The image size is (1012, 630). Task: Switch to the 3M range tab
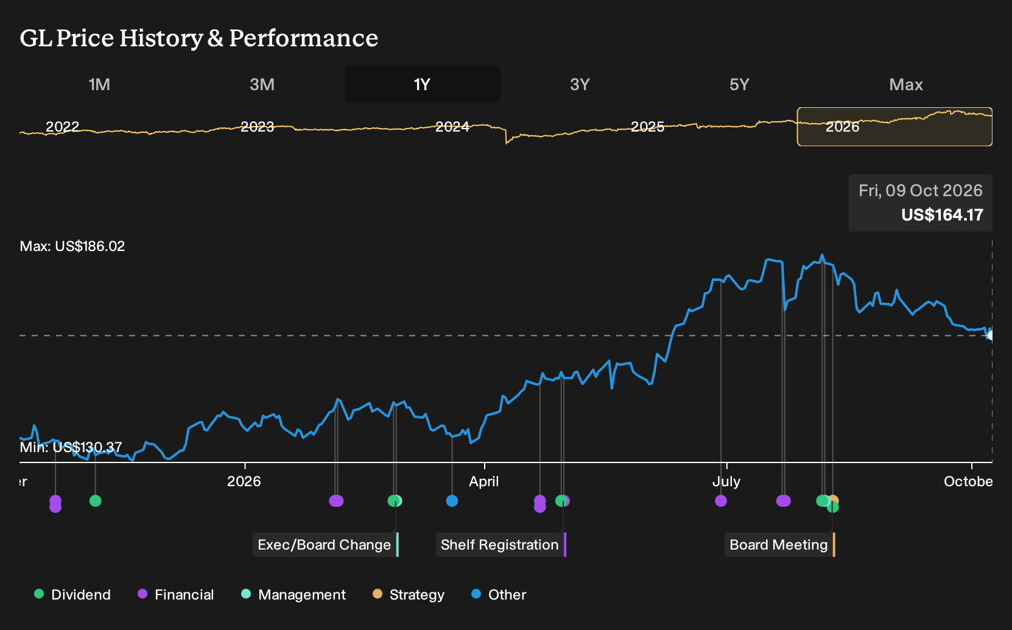tap(262, 84)
